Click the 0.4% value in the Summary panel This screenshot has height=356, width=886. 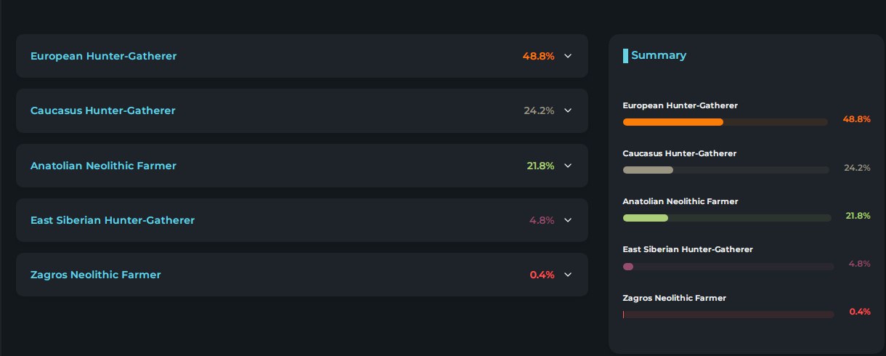tap(860, 312)
